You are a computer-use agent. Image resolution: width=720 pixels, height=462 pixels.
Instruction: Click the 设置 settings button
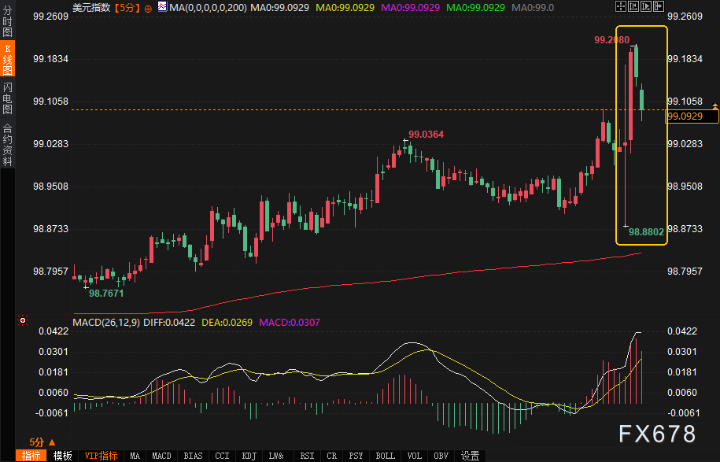pyautogui.click(x=470, y=456)
